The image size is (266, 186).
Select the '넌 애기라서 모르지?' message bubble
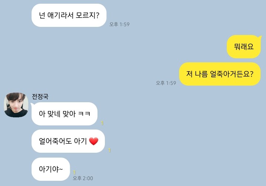point(69,15)
